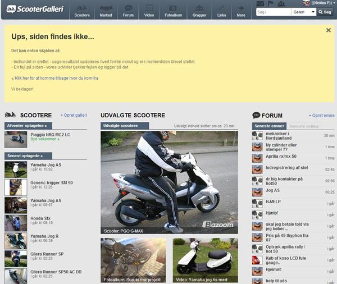Click the 'Byd velkommen' link

coord(45,139)
